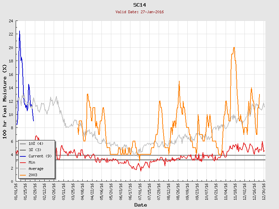This screenshot has width=279, height=209.
Task: Click the peak of the blue Current line
Action: tap(20, 31)
